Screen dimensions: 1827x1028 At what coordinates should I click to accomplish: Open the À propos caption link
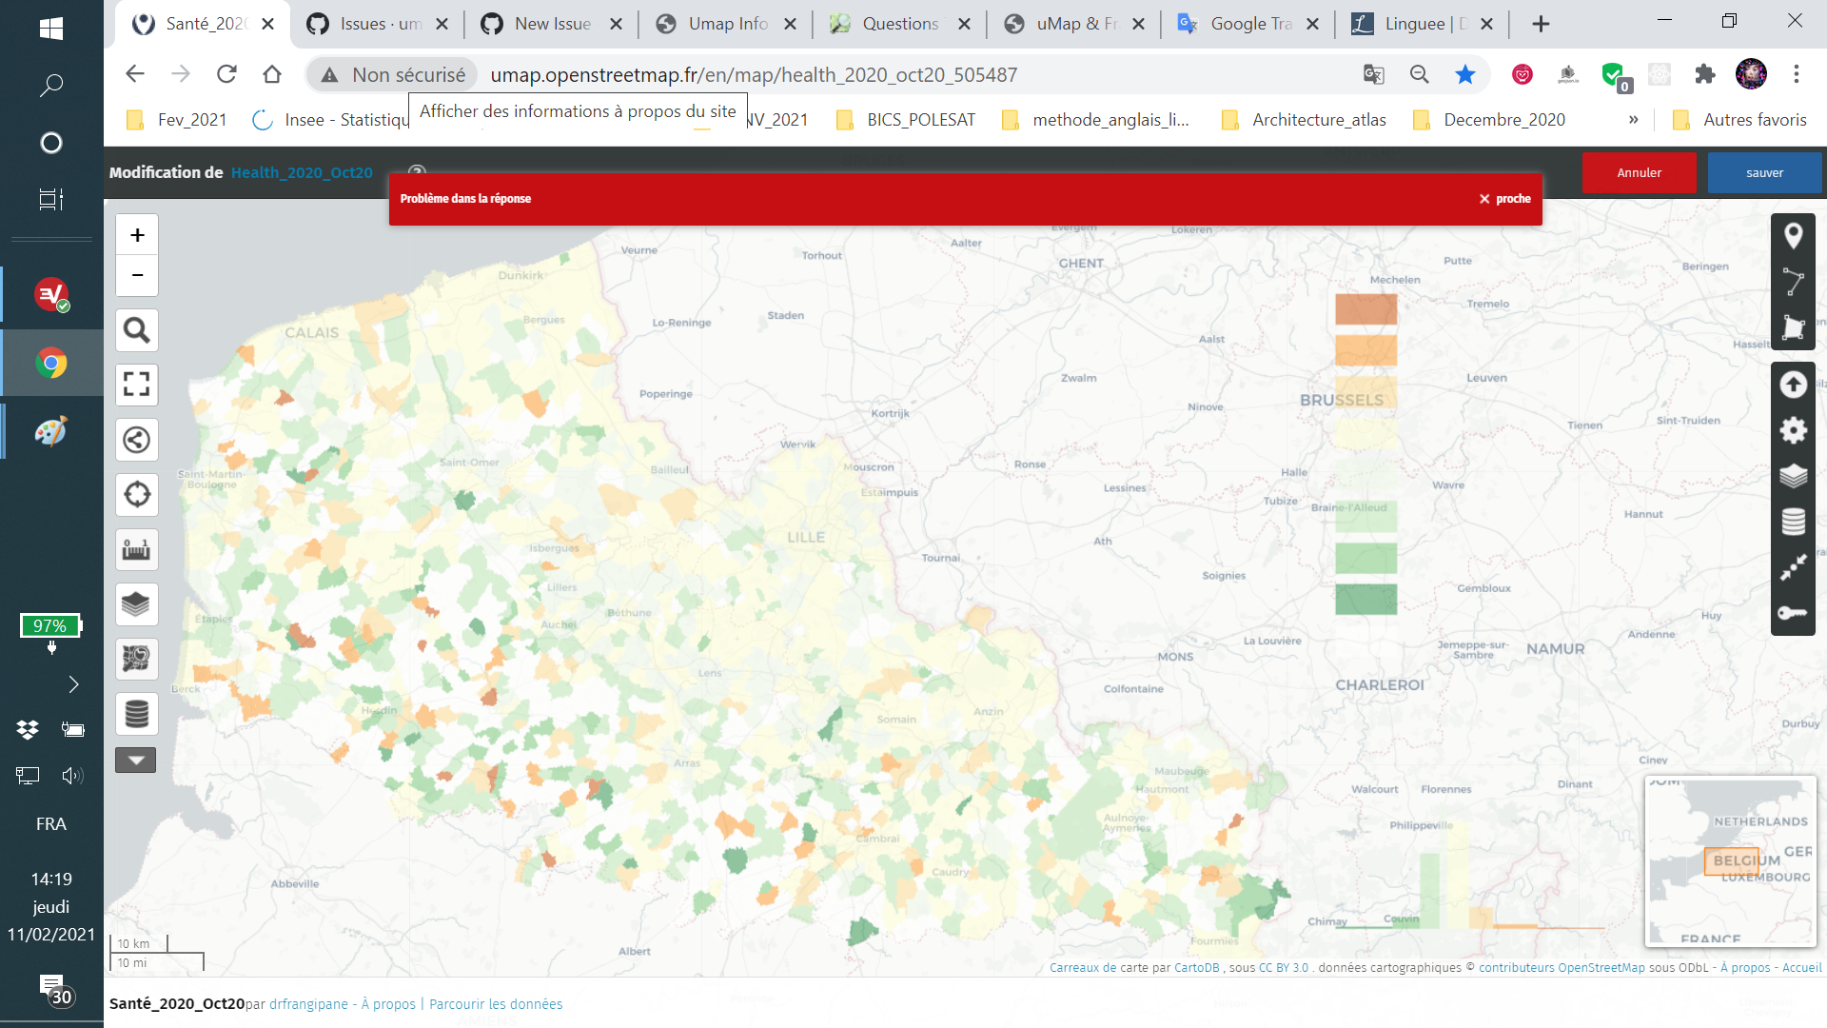(388, 1004)
